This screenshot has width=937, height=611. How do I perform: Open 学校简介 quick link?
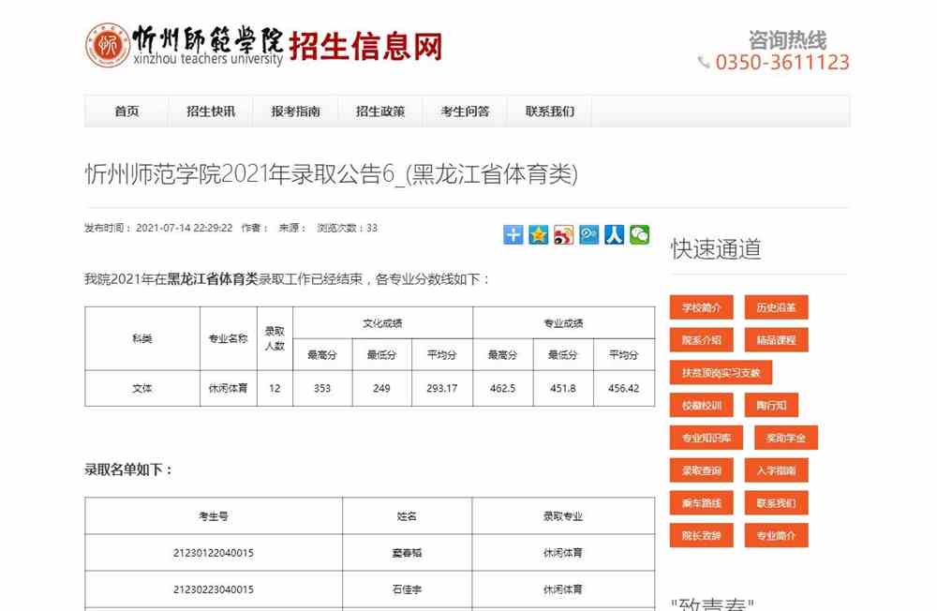702,307
